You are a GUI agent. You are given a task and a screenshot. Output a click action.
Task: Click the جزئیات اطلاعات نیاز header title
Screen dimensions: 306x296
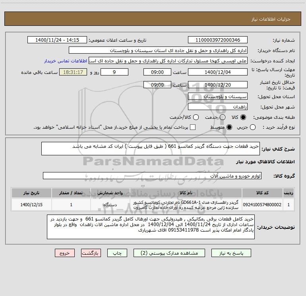coord(271,19)
